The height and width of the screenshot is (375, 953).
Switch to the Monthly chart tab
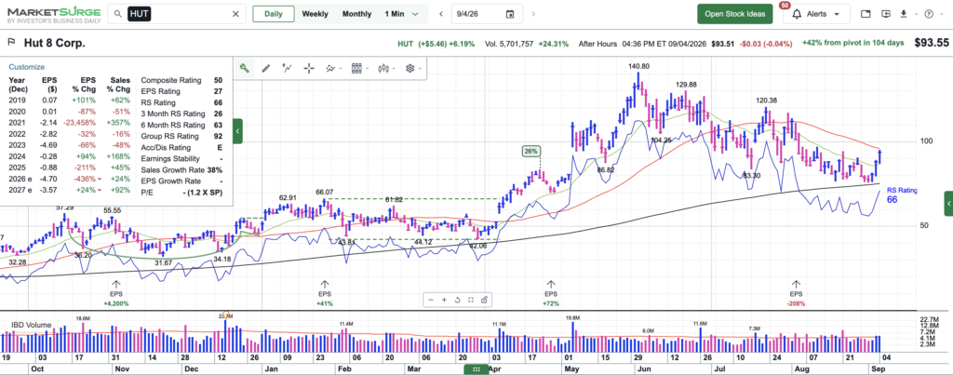[356, 14]
